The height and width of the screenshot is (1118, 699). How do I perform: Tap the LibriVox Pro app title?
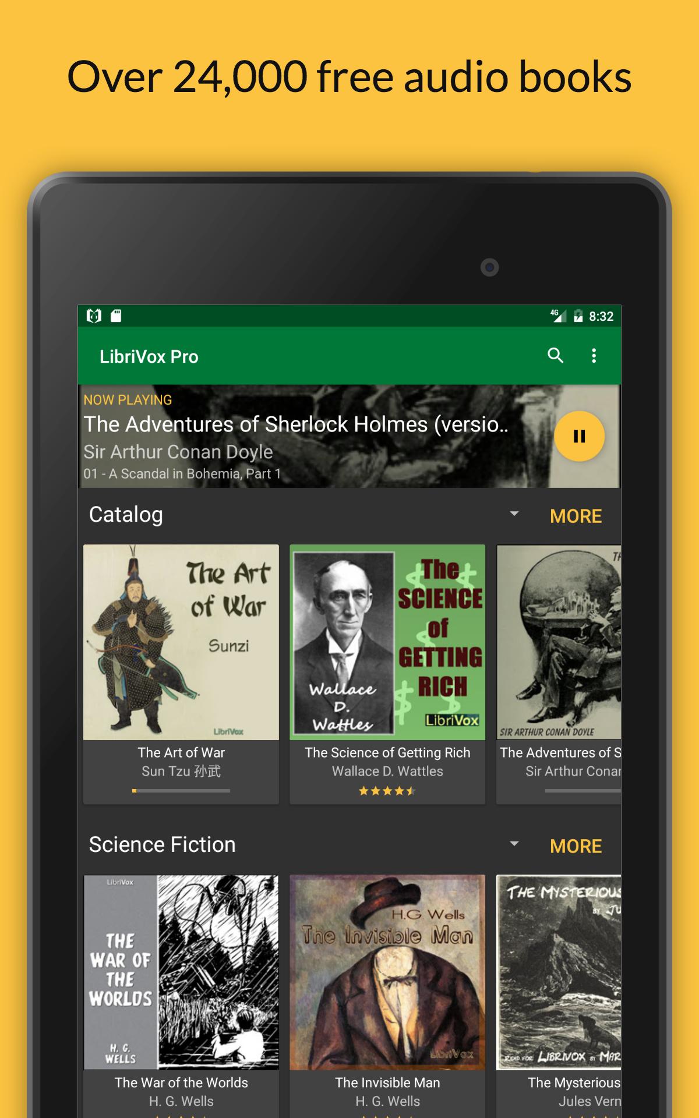(149, 356)
